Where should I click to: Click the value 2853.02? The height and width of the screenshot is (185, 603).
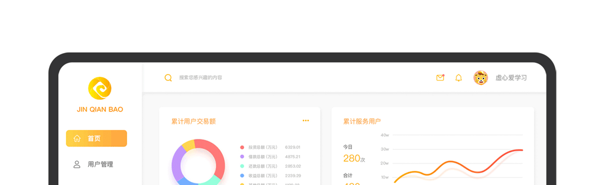coord(293,166)
